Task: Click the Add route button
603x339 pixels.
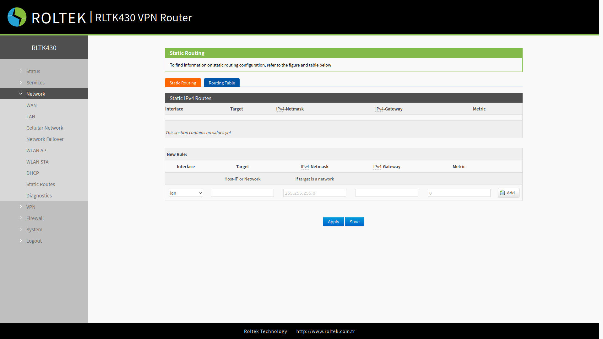Action: pyautogui.click(x=508, y=193)
